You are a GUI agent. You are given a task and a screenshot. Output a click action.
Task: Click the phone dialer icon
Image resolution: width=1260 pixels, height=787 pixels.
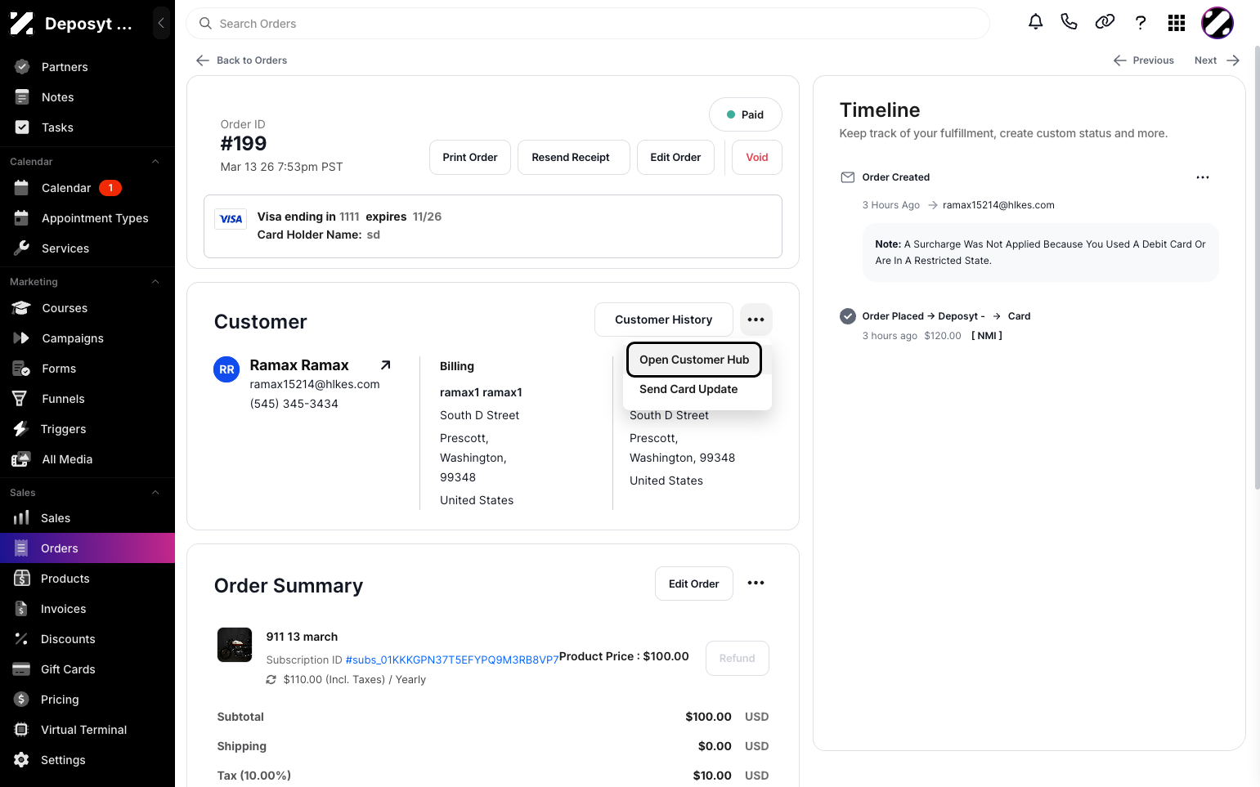tap(1069, 22)
